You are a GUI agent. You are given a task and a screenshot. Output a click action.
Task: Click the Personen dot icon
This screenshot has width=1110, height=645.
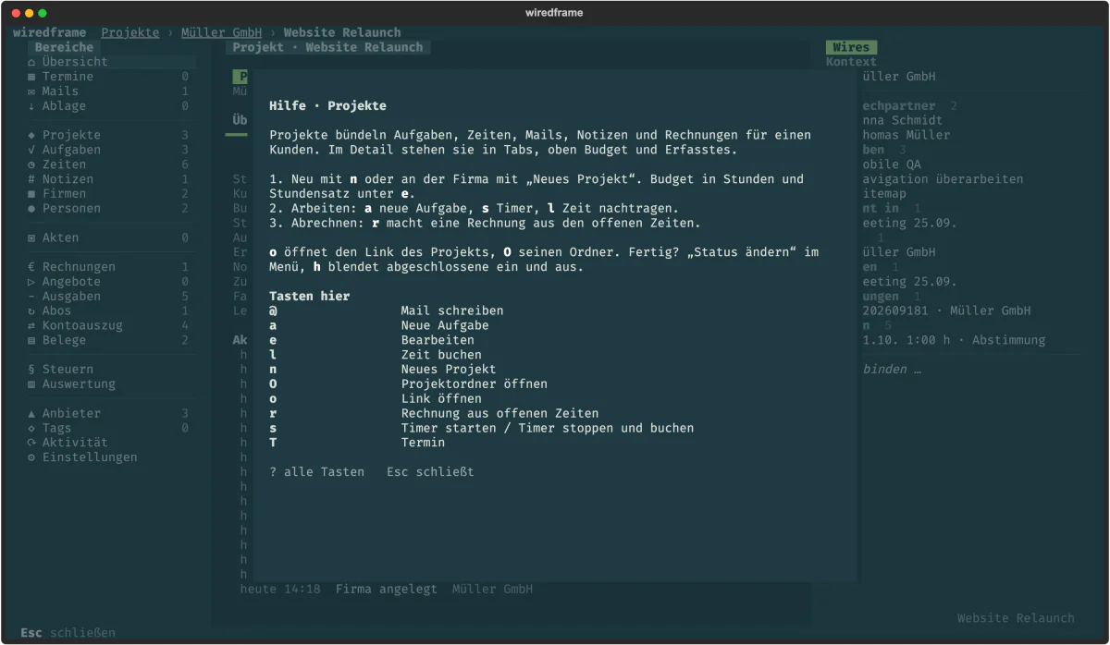point(32,209)
